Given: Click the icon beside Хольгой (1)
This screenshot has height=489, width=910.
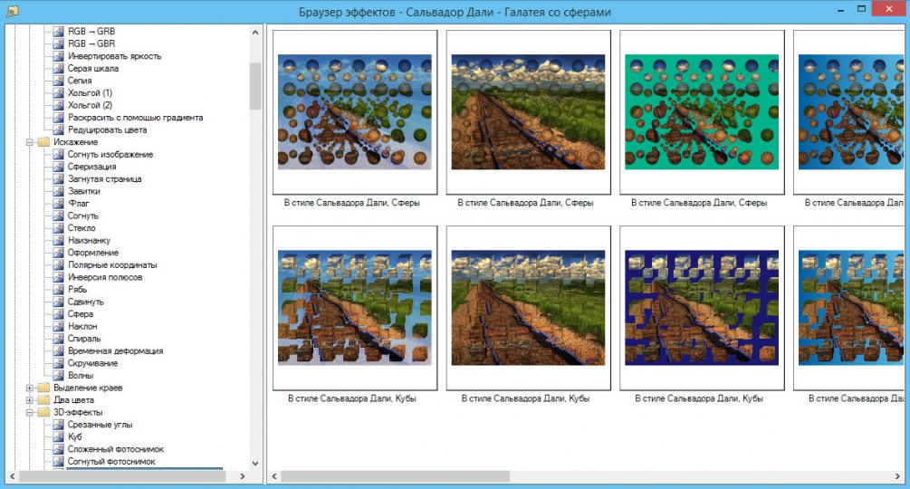Looking at the screenshot, I should (58, 92).
